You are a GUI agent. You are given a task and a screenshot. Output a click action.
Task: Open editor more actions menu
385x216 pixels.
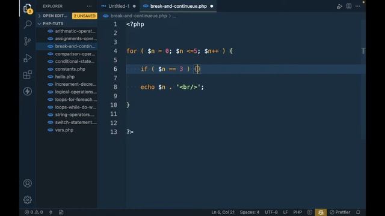pos(358,6)
